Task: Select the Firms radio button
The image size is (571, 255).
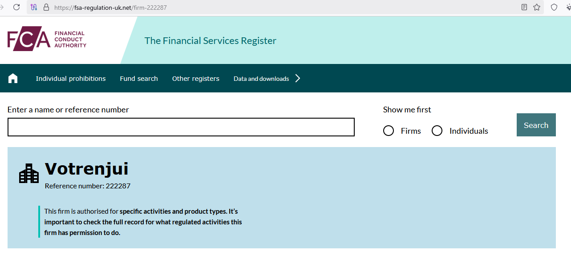Action: (x=389, y=131)
